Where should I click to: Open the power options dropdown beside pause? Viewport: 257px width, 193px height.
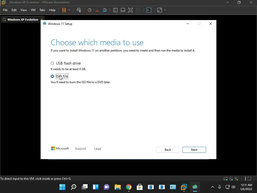(x=69, y=10)
